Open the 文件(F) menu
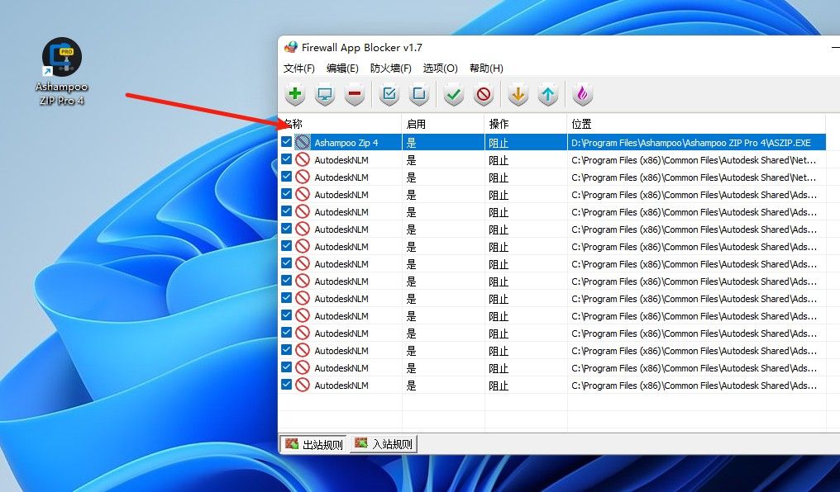 (299, 69)
